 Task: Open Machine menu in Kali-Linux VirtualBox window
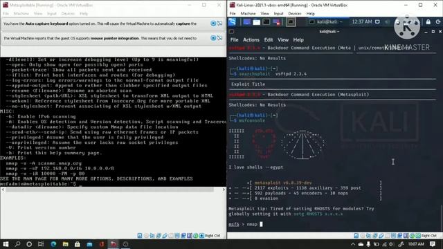click(248, 14)
